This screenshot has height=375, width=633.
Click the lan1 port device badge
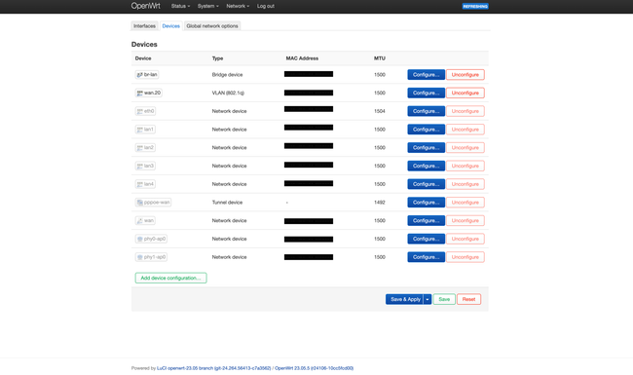click(145, 130)
